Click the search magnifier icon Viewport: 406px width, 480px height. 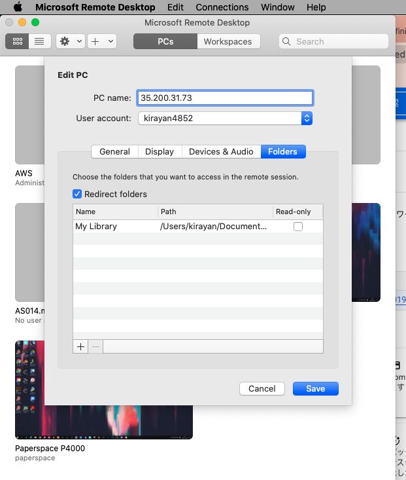(286, 41)
